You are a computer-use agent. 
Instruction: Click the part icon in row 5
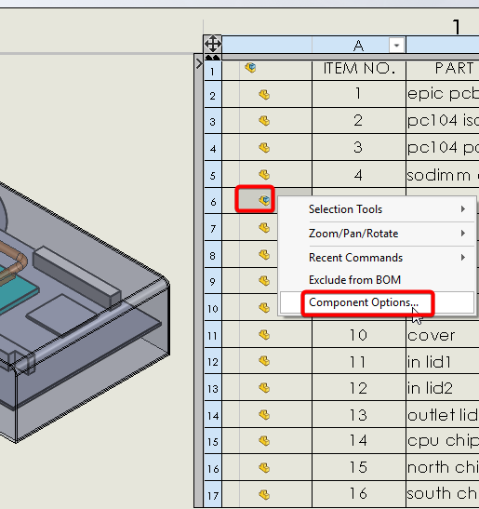[264, 175]
